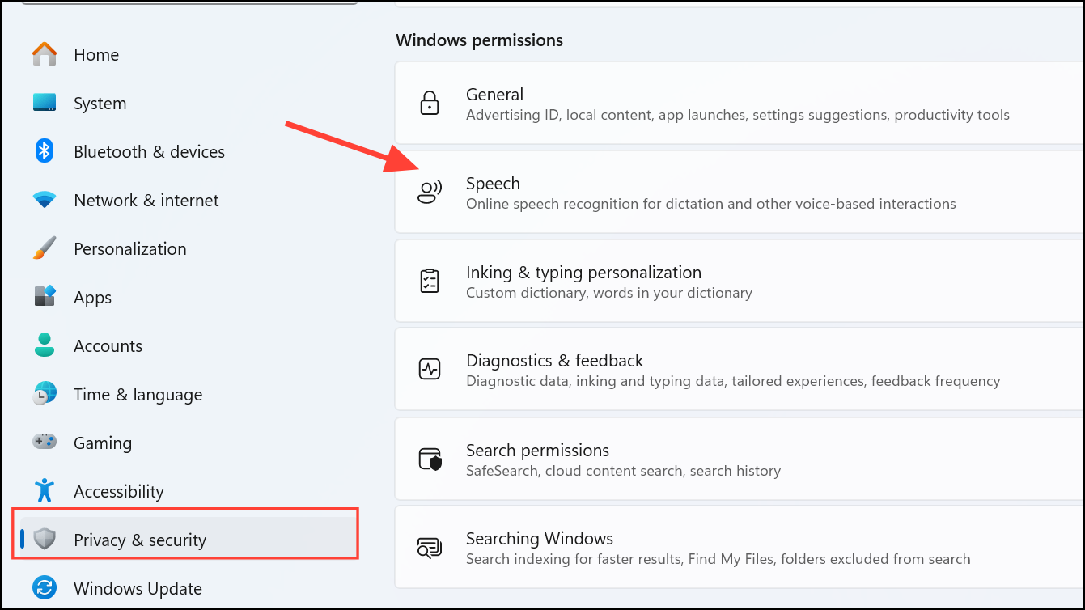The image size is (1085, 610).
Task: Open Accounts settings
Action: coord(108,345)
